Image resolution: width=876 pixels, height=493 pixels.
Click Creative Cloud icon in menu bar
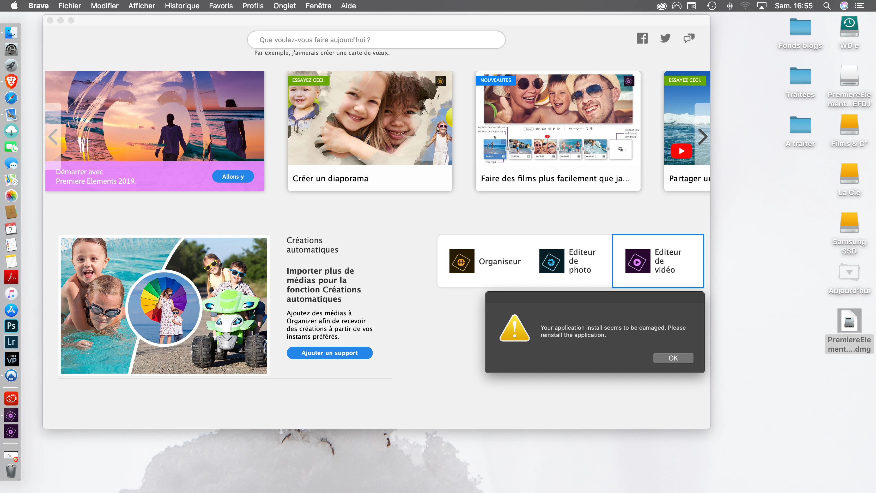pyautogui.click(x=661, y=6)
